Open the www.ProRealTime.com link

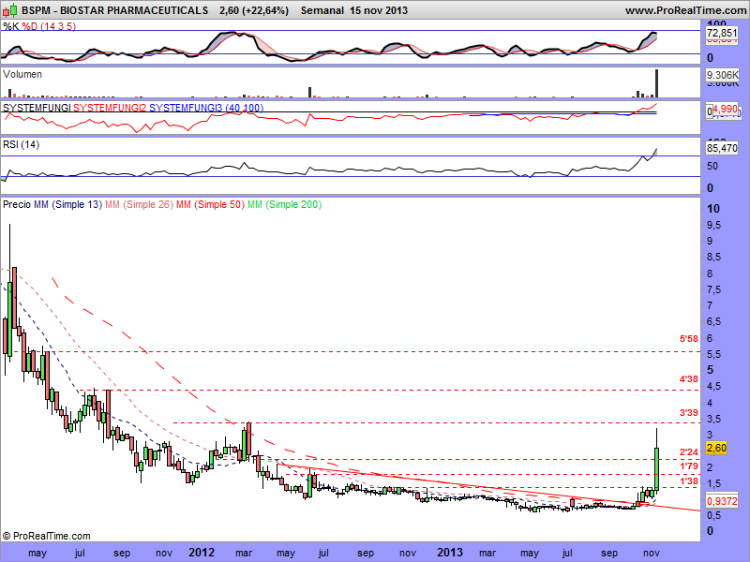tap(685, 10)
